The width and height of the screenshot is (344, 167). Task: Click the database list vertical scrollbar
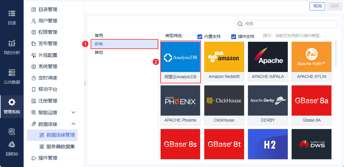(335, 53)
